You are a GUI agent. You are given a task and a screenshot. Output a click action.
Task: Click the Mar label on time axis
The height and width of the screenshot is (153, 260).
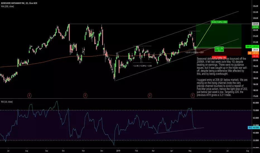(153, 151)
